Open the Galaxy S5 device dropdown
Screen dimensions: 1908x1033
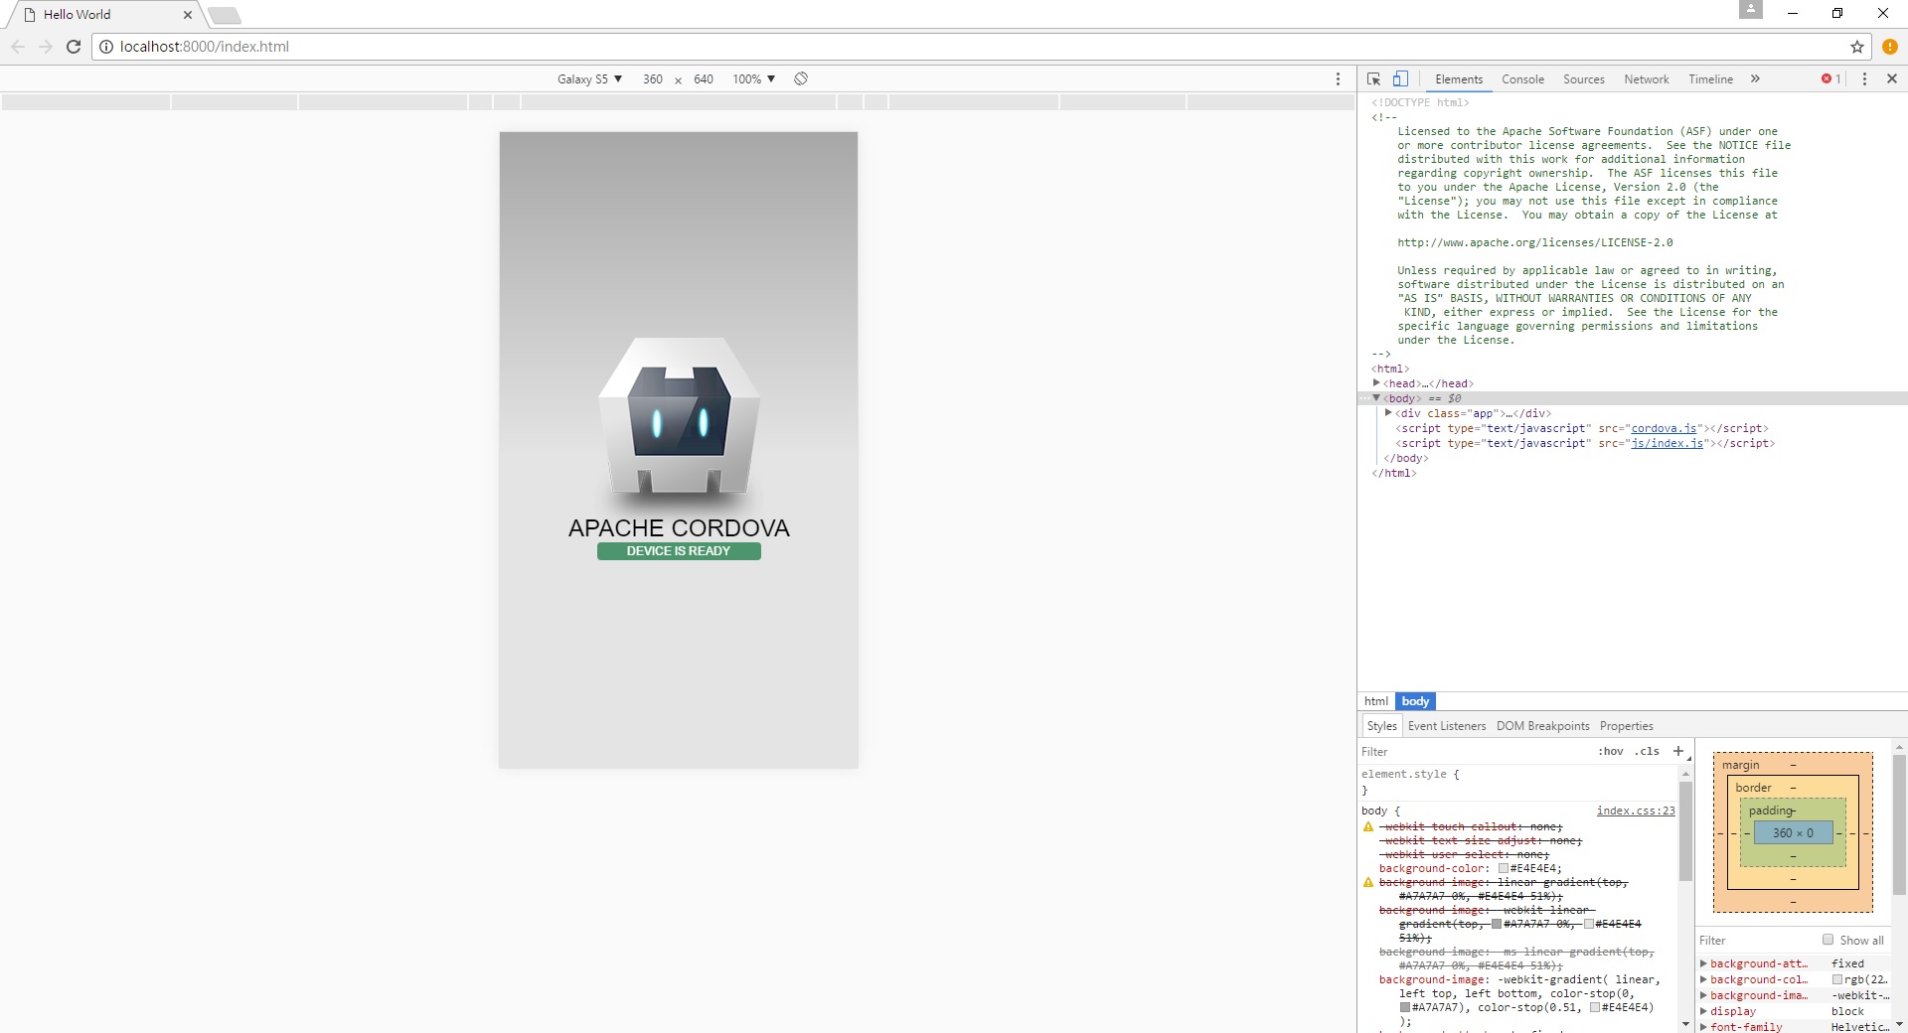pos(589,78)
